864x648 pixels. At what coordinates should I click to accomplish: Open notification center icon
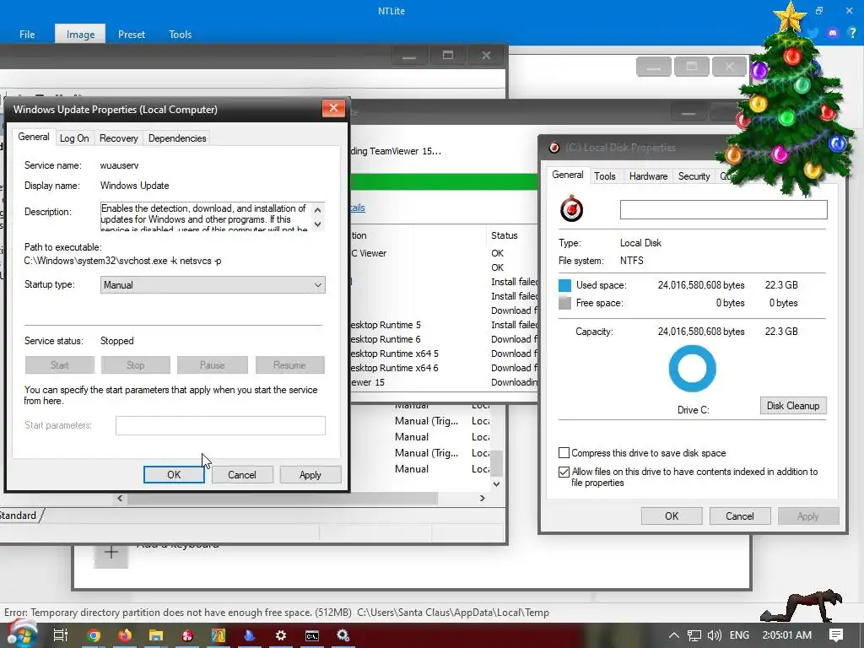click(x=836, y=635)
